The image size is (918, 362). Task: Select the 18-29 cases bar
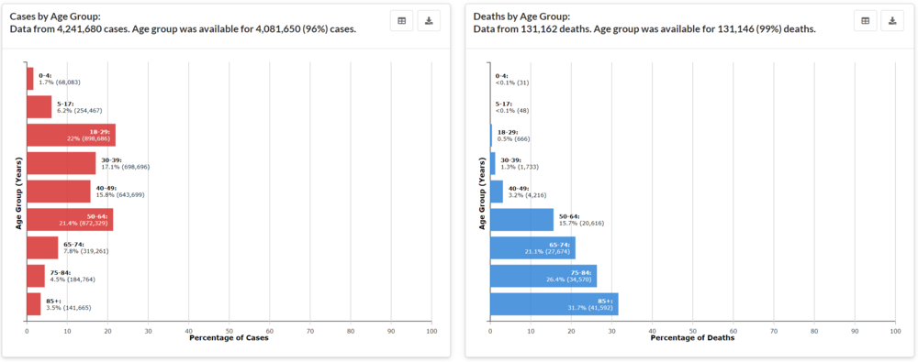pyautogui.click(x=71, y=135)
